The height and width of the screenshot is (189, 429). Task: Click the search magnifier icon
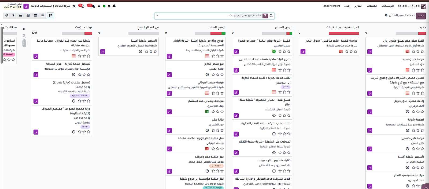(x=271, y=16)
